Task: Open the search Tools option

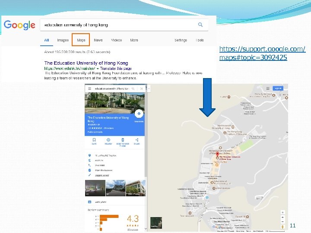Action: [x=200, y=40]
